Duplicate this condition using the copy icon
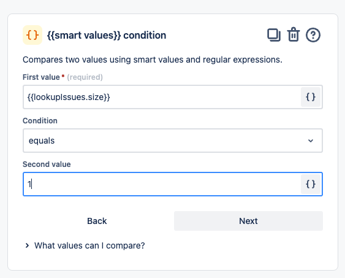Viewport: 345px width, 278px height. coord(274,35)
